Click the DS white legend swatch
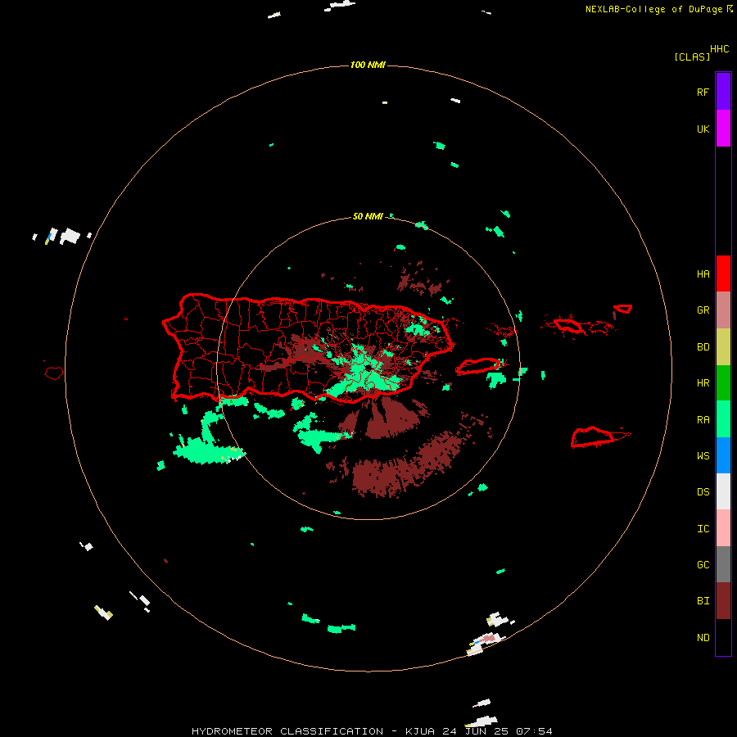737x737 pixels. [723, 491]
